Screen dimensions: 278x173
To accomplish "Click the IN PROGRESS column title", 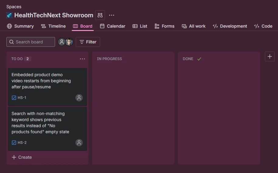I will click(109, 59).
